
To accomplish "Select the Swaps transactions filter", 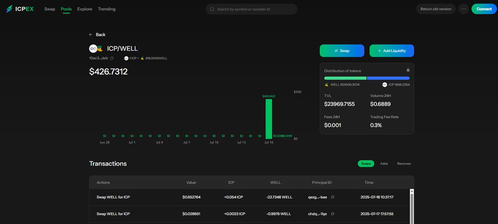I will point(366,164).
